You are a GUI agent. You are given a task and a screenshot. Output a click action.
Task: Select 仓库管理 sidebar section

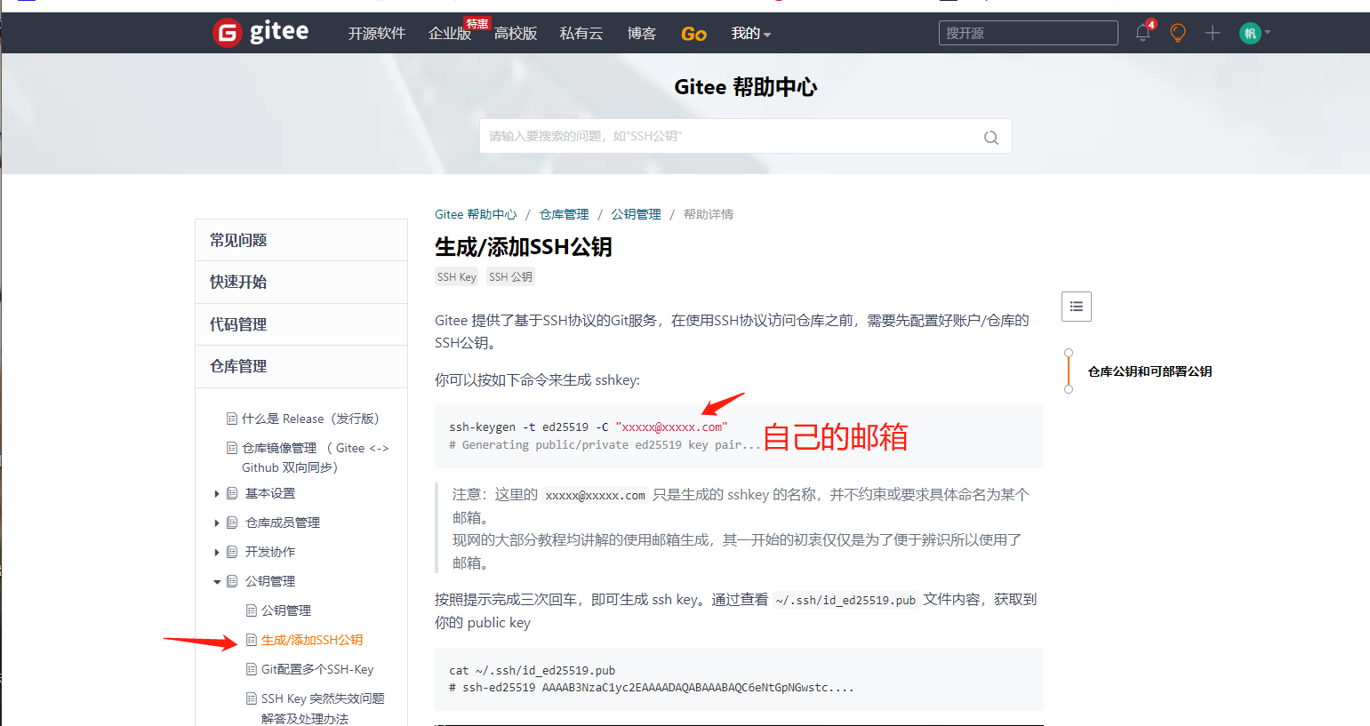click(301, 366)
